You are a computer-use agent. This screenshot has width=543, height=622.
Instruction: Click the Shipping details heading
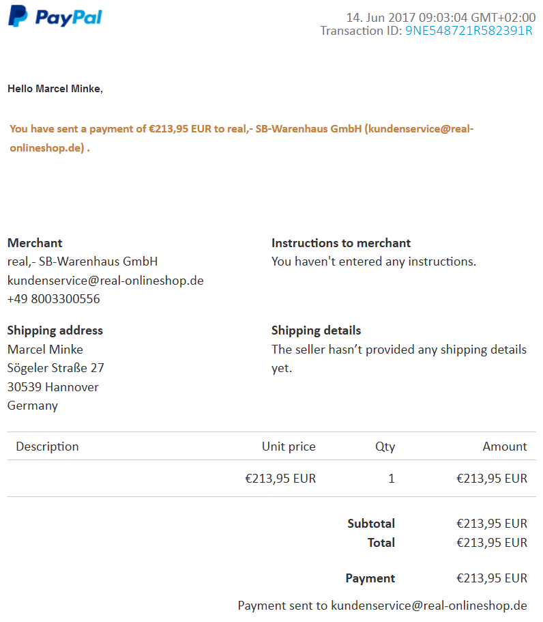click(317, 330)
